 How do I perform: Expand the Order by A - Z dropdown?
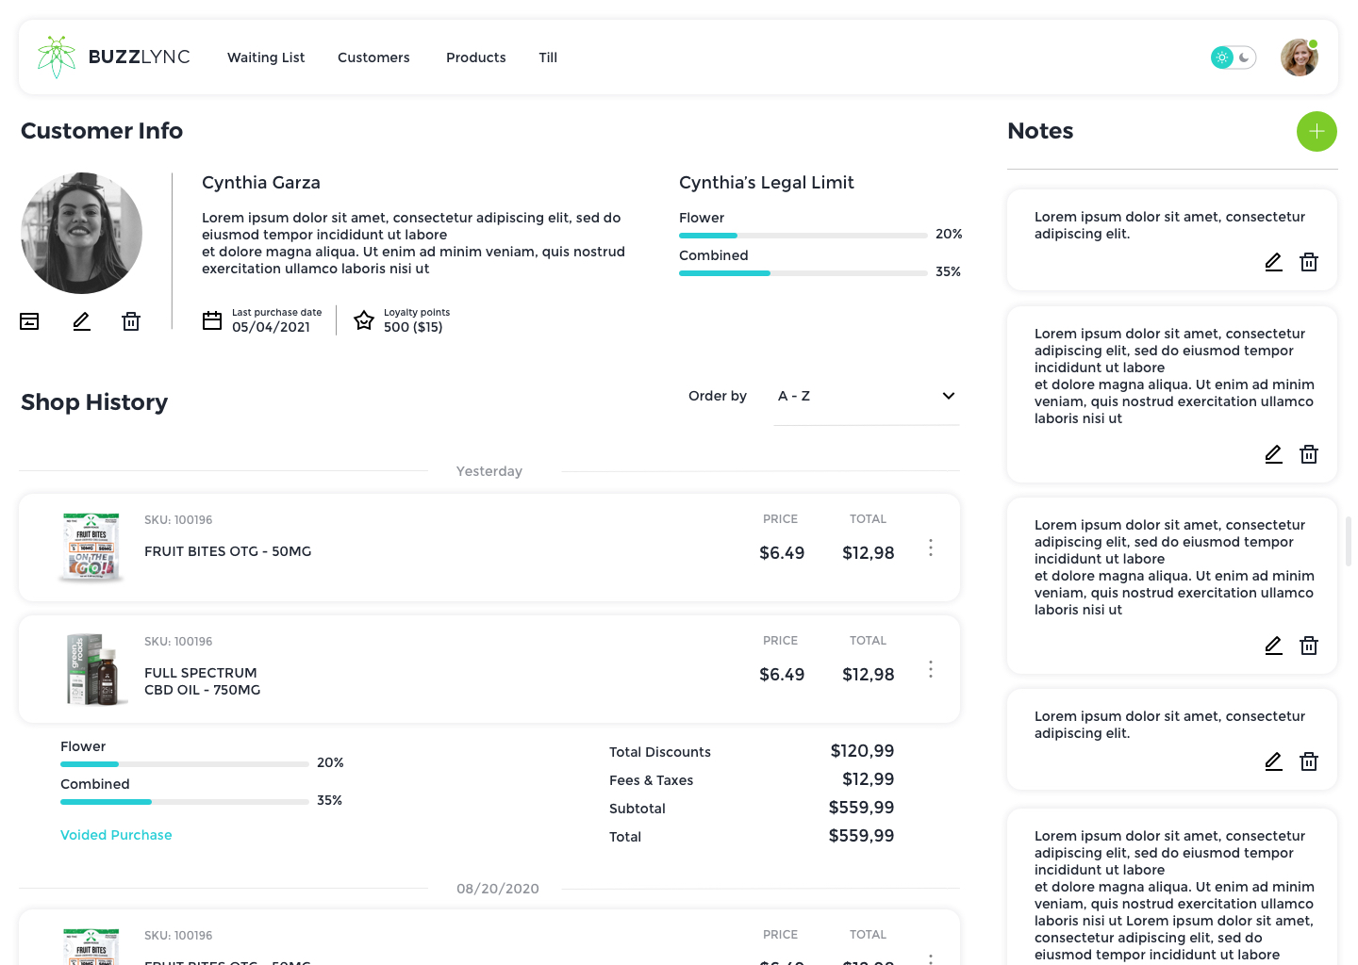tap(865, 396)
